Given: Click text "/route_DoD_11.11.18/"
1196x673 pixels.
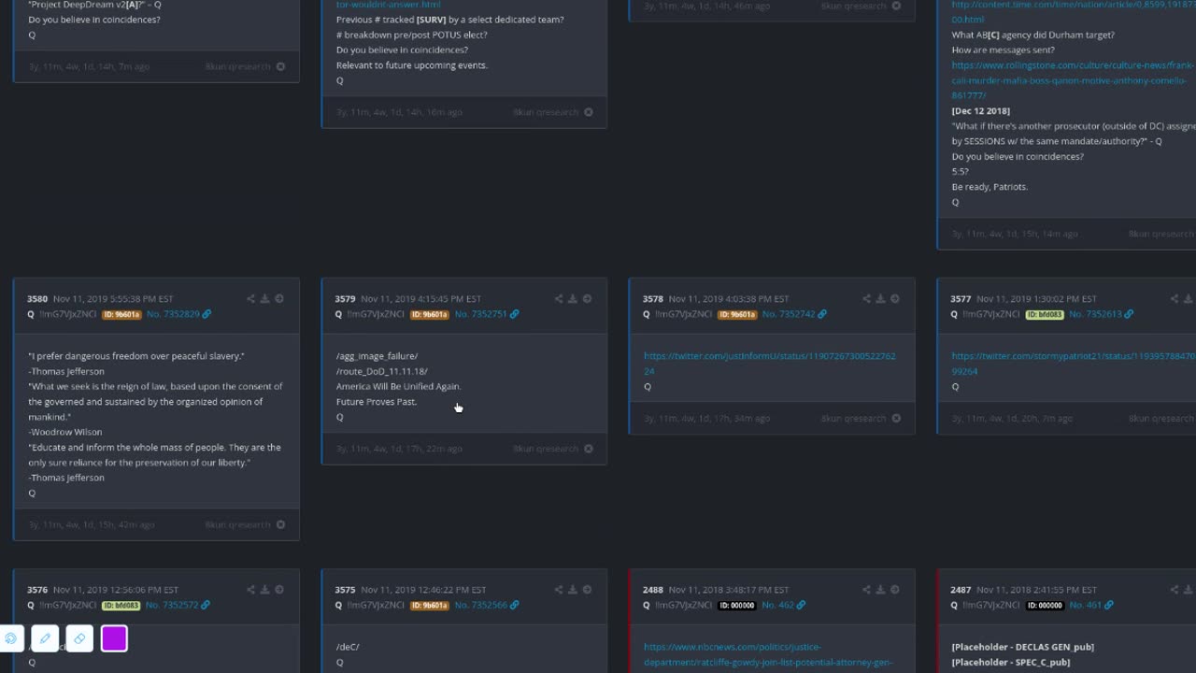Looking at the screenshot, I should pos(382,371).
